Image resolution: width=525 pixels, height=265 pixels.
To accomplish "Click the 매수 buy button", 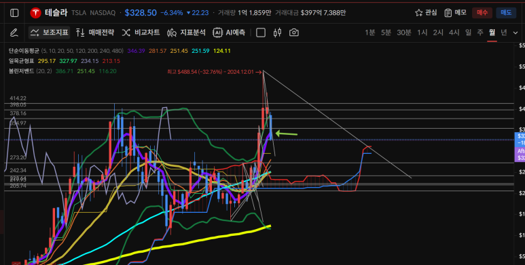I will (482, 13).
